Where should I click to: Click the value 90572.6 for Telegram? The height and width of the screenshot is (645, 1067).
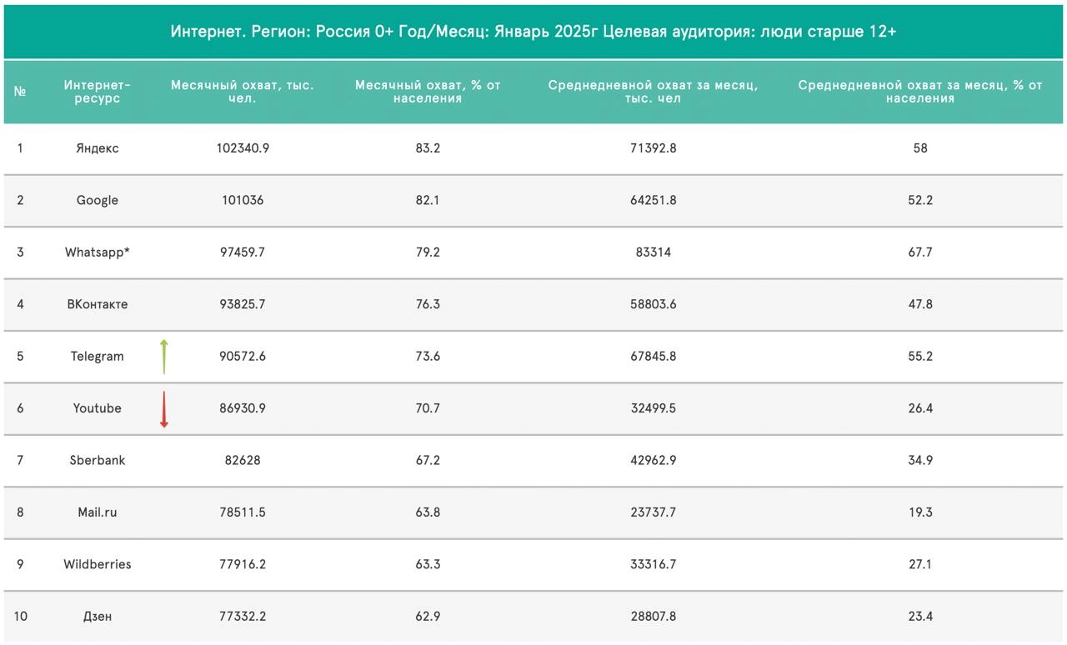point(243,357)
